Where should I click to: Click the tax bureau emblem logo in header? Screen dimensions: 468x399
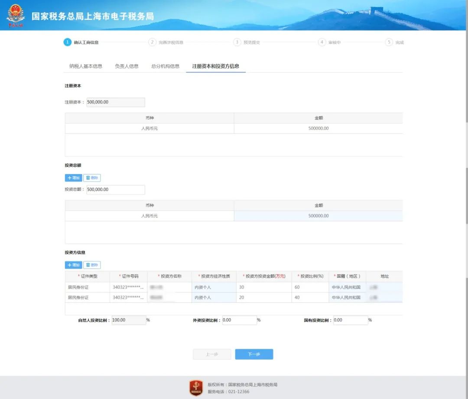[16, 15]
